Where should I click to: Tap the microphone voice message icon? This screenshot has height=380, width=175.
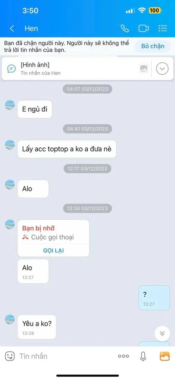click(143, 356)
